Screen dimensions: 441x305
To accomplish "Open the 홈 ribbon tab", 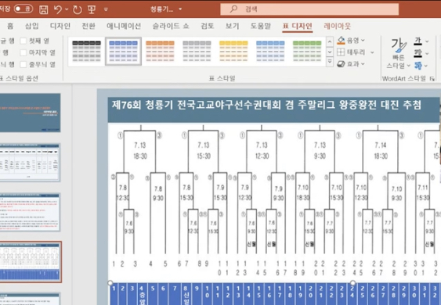I will click(x=10, y=26).
